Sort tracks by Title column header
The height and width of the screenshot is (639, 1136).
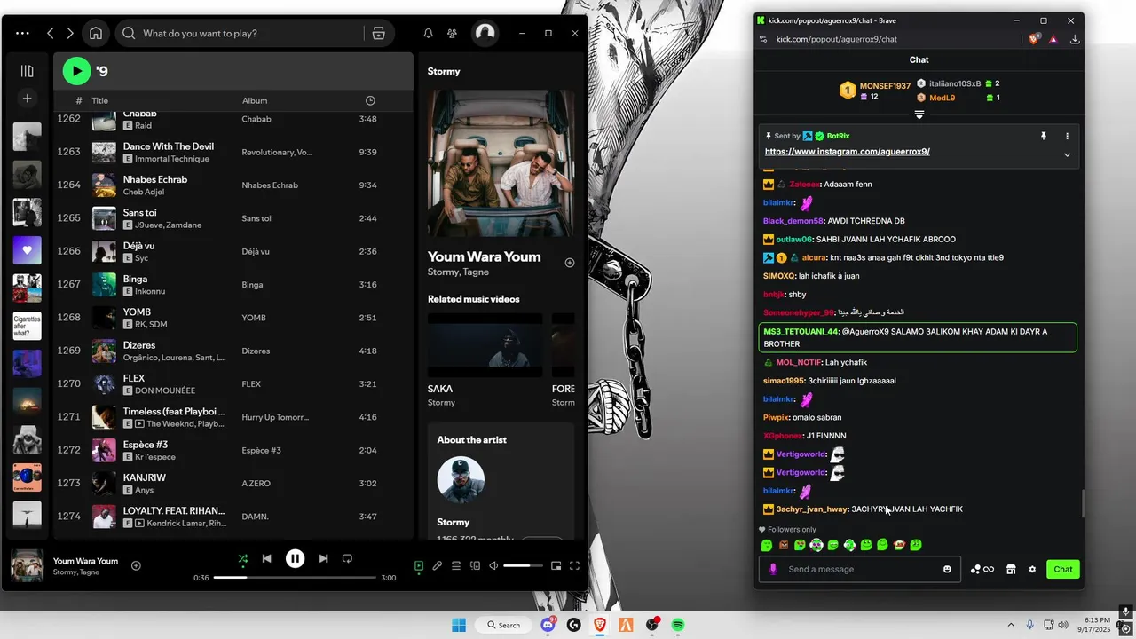(x=99, y=100)
